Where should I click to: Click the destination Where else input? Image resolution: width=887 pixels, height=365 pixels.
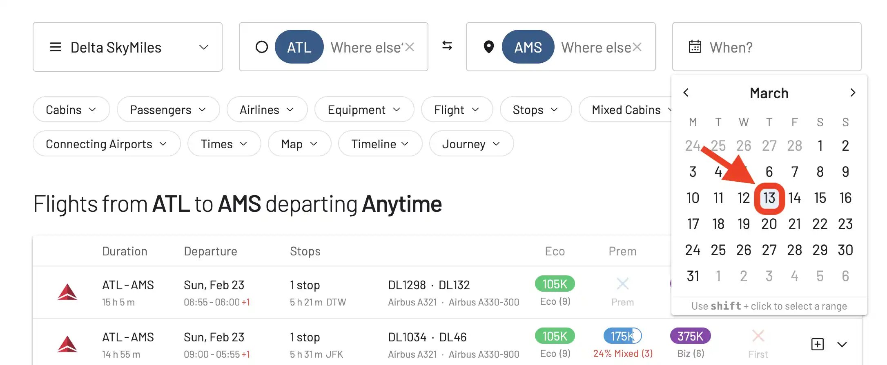coord(596,47)
